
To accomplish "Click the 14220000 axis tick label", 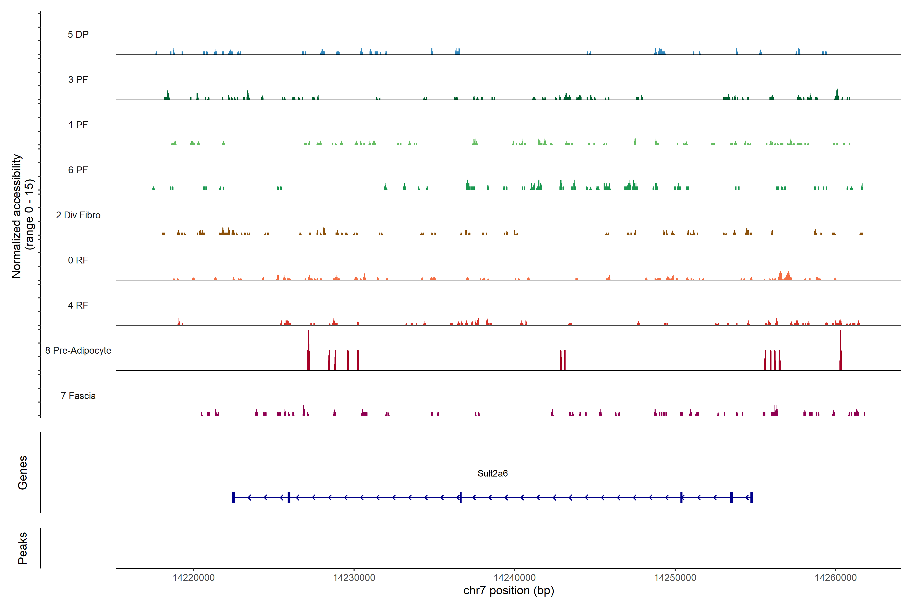I will click(193, 578).
